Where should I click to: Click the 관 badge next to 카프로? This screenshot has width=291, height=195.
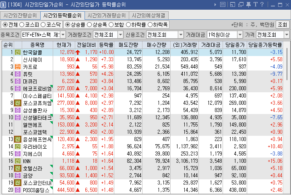18,66
